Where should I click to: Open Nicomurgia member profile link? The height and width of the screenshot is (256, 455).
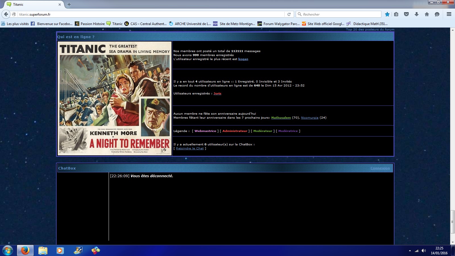point(310,118)
